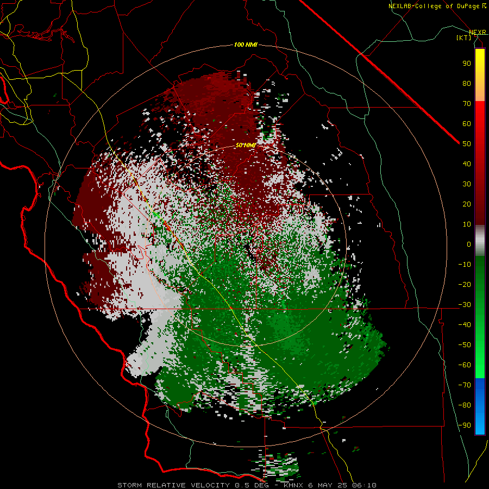This screenshot has height=489, width=489.
Task: Click the -70 value on the velocity legend
Action: point(465,385)
